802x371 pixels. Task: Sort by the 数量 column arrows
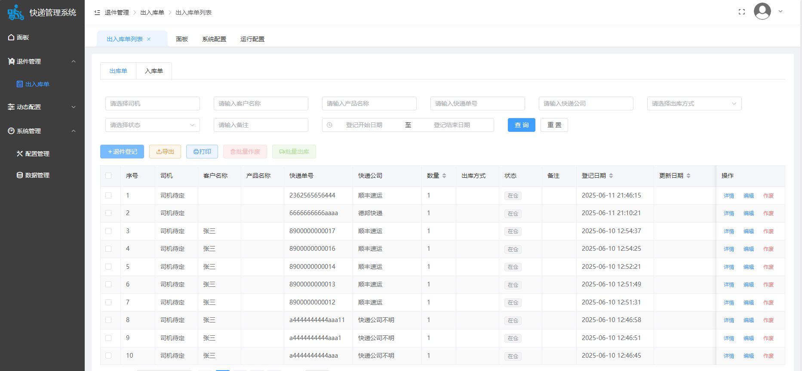[x=444, y=176]
